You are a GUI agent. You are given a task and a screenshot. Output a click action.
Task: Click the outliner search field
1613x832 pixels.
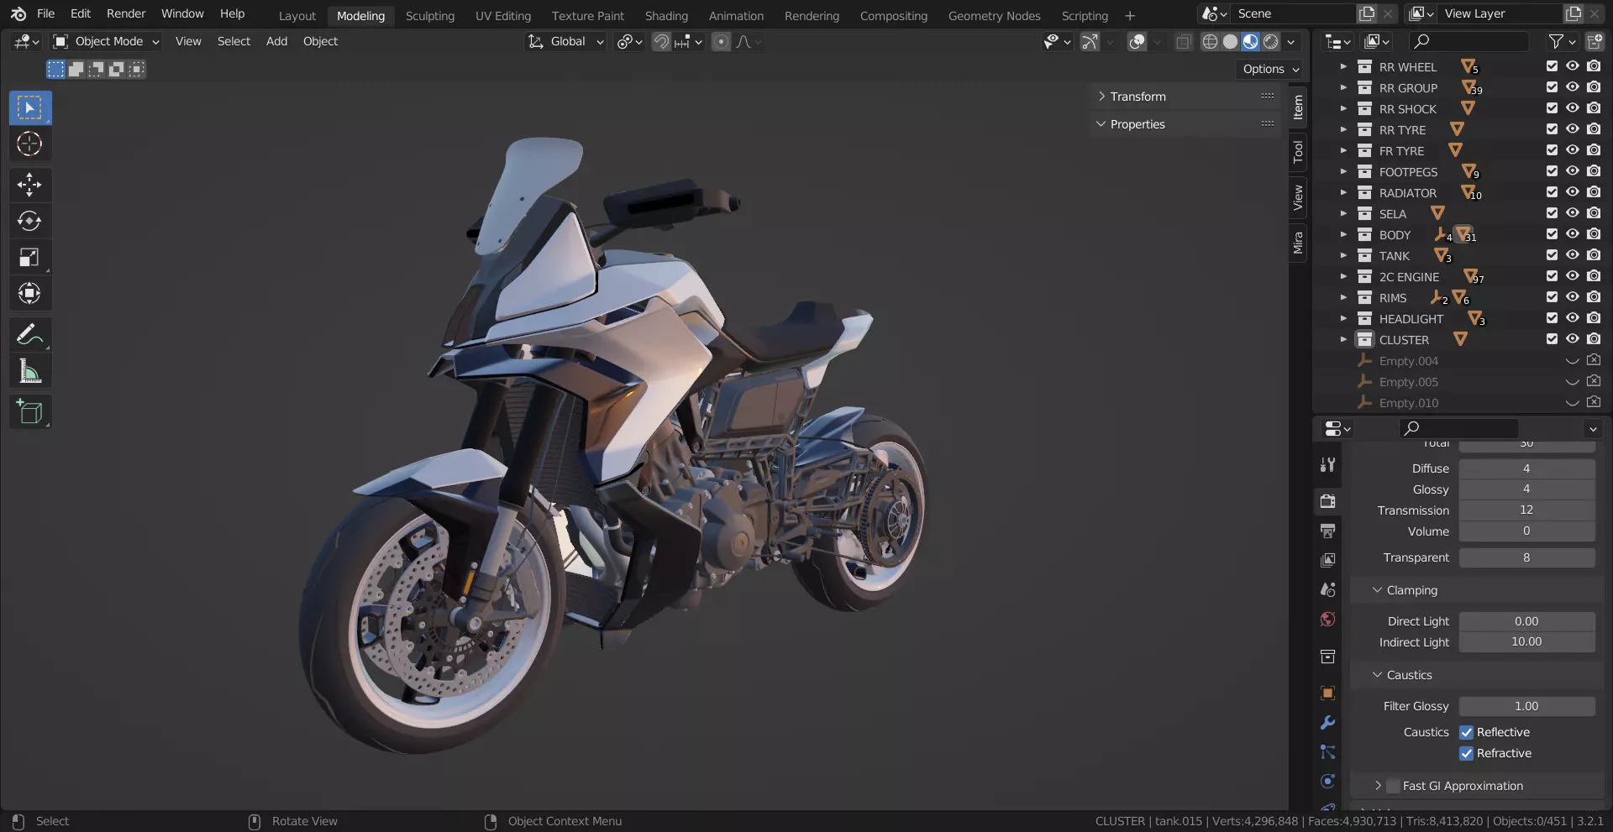point(1469,41)
